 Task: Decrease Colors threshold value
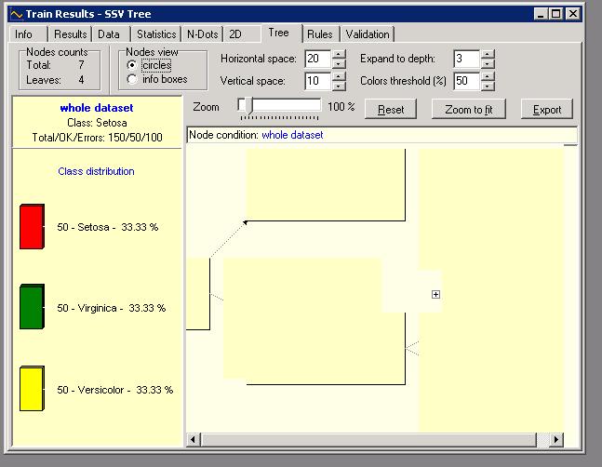[488, 86]
